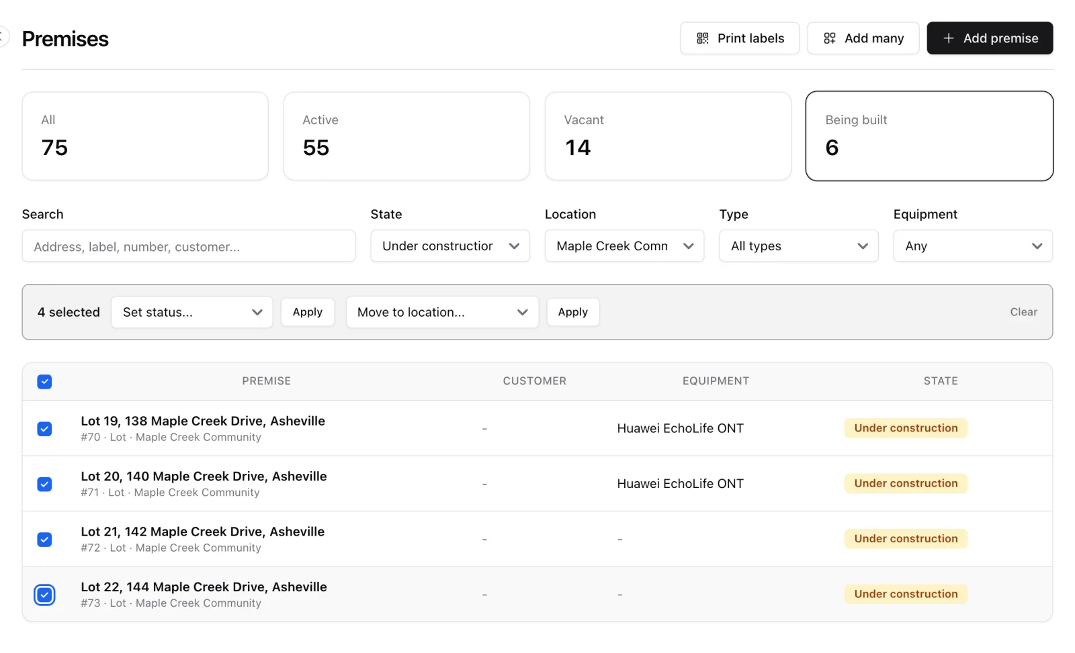This screenshot has height=653, width=1075.
Task: Click the EQUIPMENT column header
Action: point(716,381)
